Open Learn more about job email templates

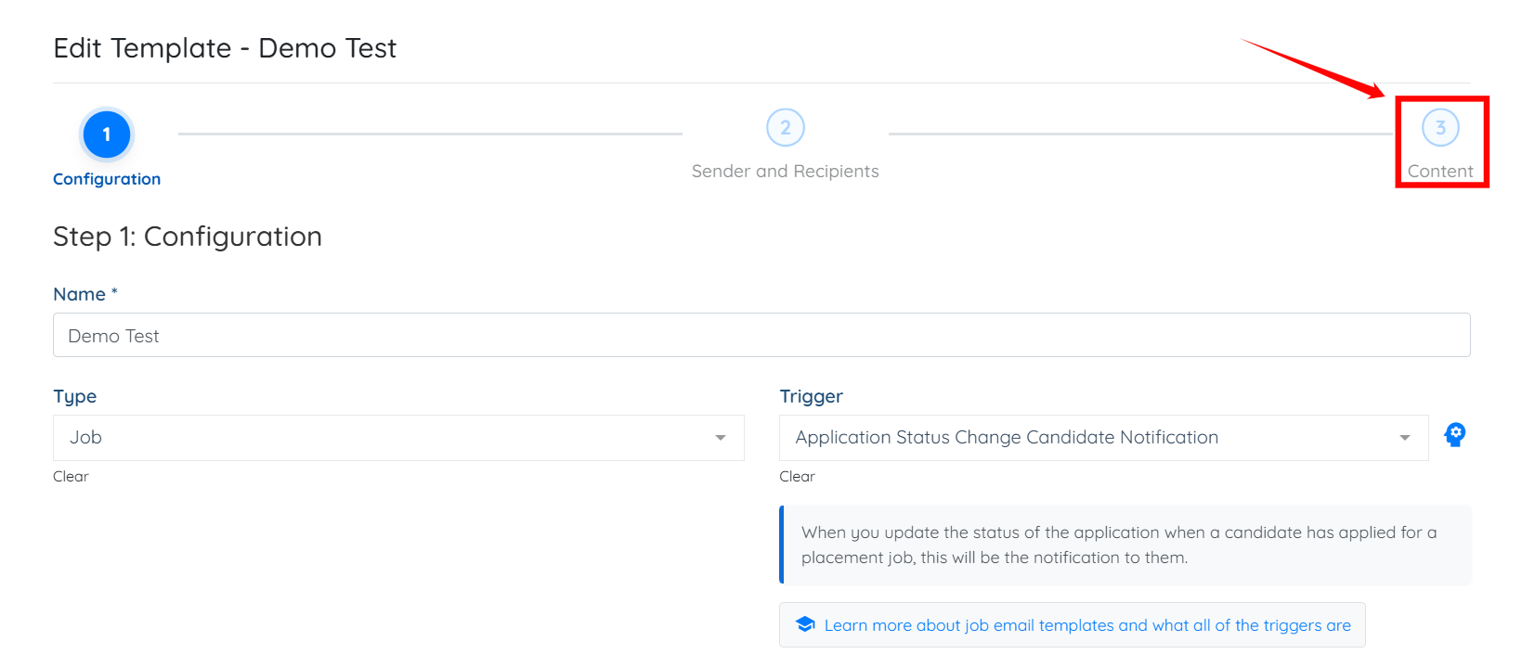coord(1086,625)
